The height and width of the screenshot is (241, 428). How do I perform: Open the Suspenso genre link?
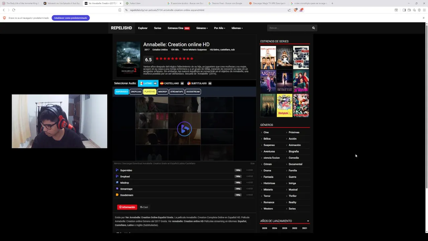(x=269, y=145)
